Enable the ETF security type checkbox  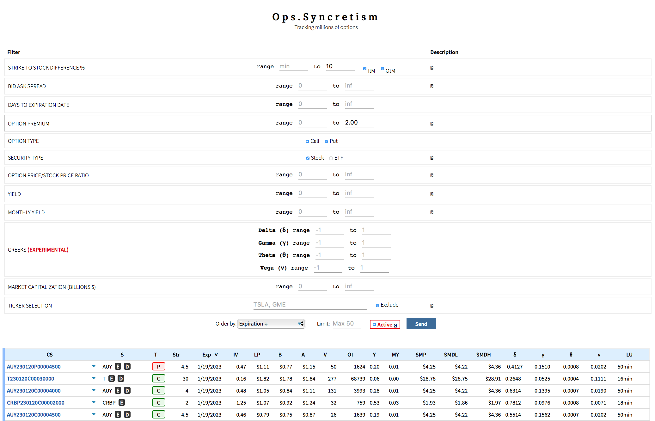click(x=331, y=158)
